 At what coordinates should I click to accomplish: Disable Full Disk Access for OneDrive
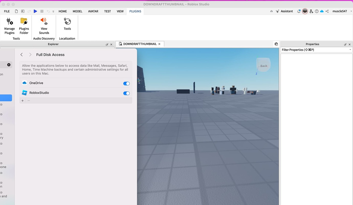[126, 83]
